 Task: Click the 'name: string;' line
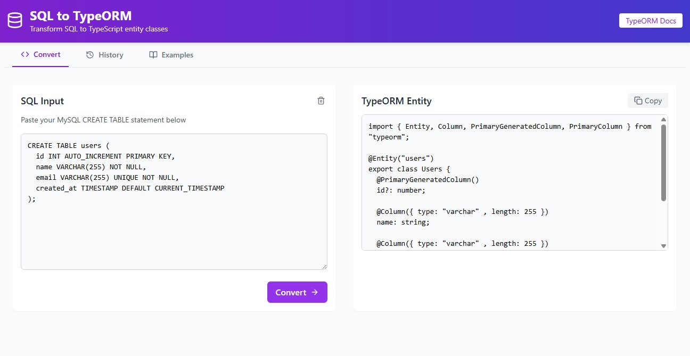pos(403,222)
